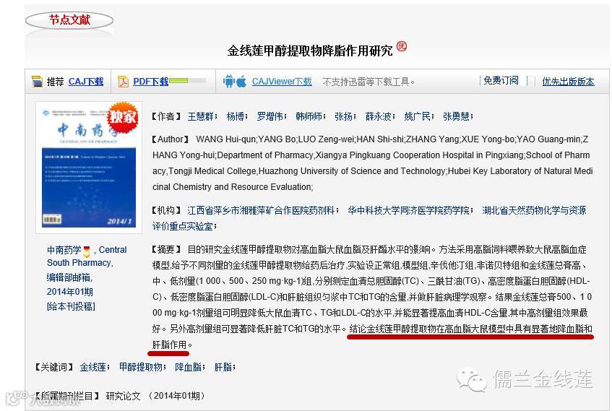612x411 pixels.
Task: Open 优先出版版本 link
Action: tap(568, 81)
